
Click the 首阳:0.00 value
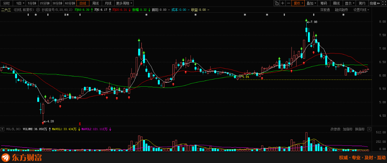click(159, 10)
